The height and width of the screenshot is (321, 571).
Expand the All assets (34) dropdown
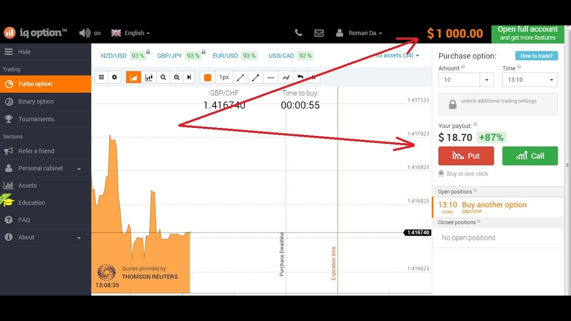click(x=397, y=55)
